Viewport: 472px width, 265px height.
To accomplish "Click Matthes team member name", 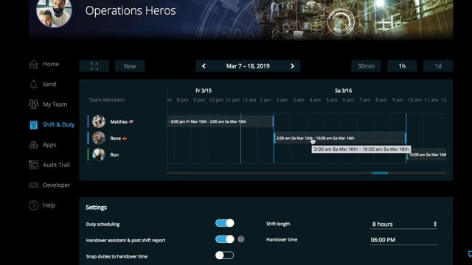I will [x=119, y=121].
